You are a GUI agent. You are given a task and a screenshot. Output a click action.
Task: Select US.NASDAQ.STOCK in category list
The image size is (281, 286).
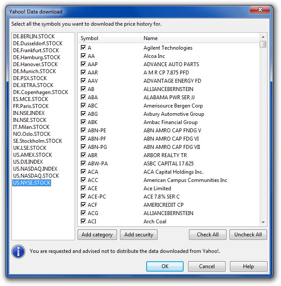[x=36, y=176]
